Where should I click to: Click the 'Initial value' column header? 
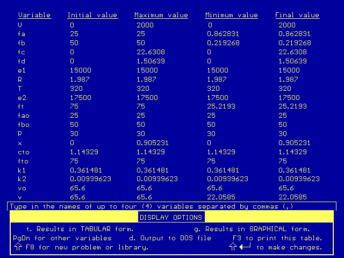(92, 15)
